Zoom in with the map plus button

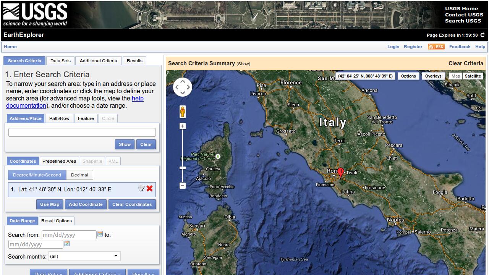183,126
